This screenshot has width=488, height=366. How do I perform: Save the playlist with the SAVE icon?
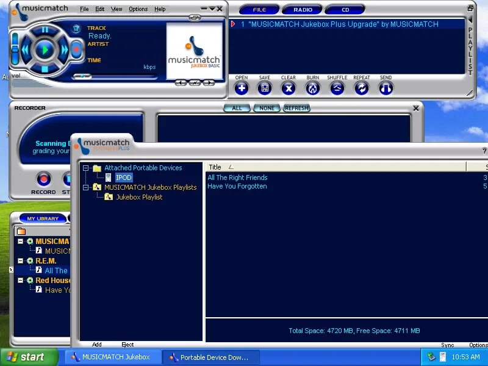tap(265, 88)
